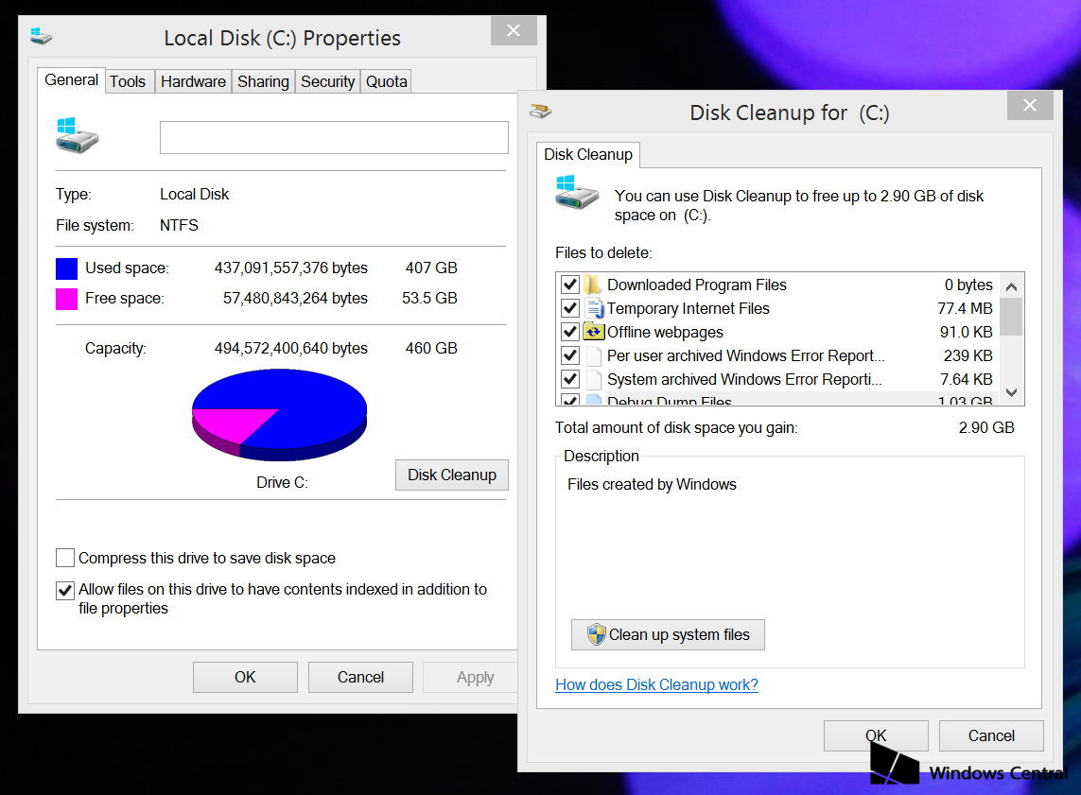Disable file contents indexing on this drive
The height and width of the screenshot is (795, 1081).
pyautogui.click(x=64, y=590)
